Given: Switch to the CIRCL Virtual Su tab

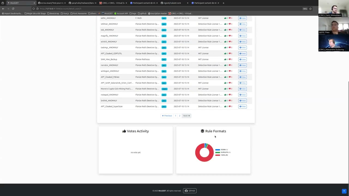Looking at the screenshot, I should coord(113,3).
